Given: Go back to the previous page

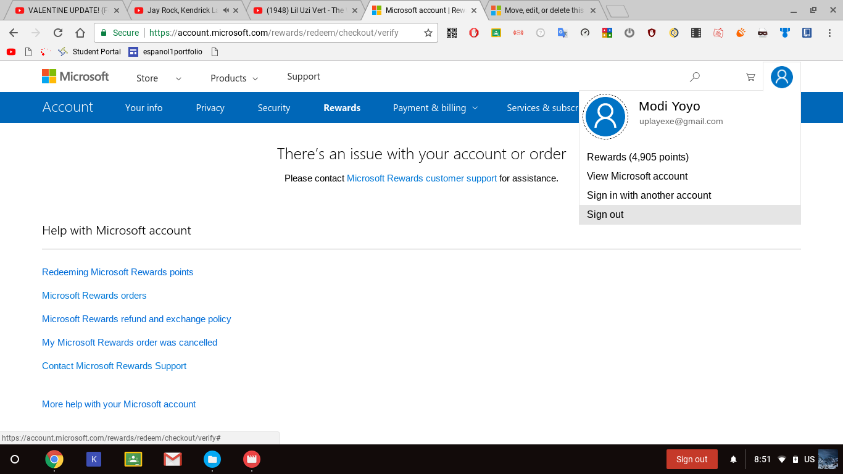Looking at the screenshot, I should click(x=14, y=33).
